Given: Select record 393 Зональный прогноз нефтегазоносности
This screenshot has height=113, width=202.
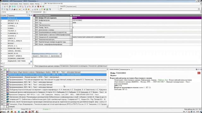Looking at the screenshot, I should point(53,92).
